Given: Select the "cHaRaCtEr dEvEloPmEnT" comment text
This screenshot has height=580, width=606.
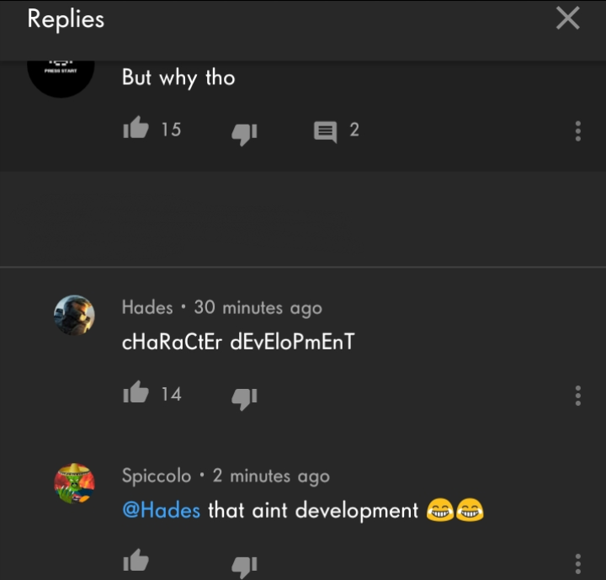Looking at the screenshot, I should tap(238, 342).
